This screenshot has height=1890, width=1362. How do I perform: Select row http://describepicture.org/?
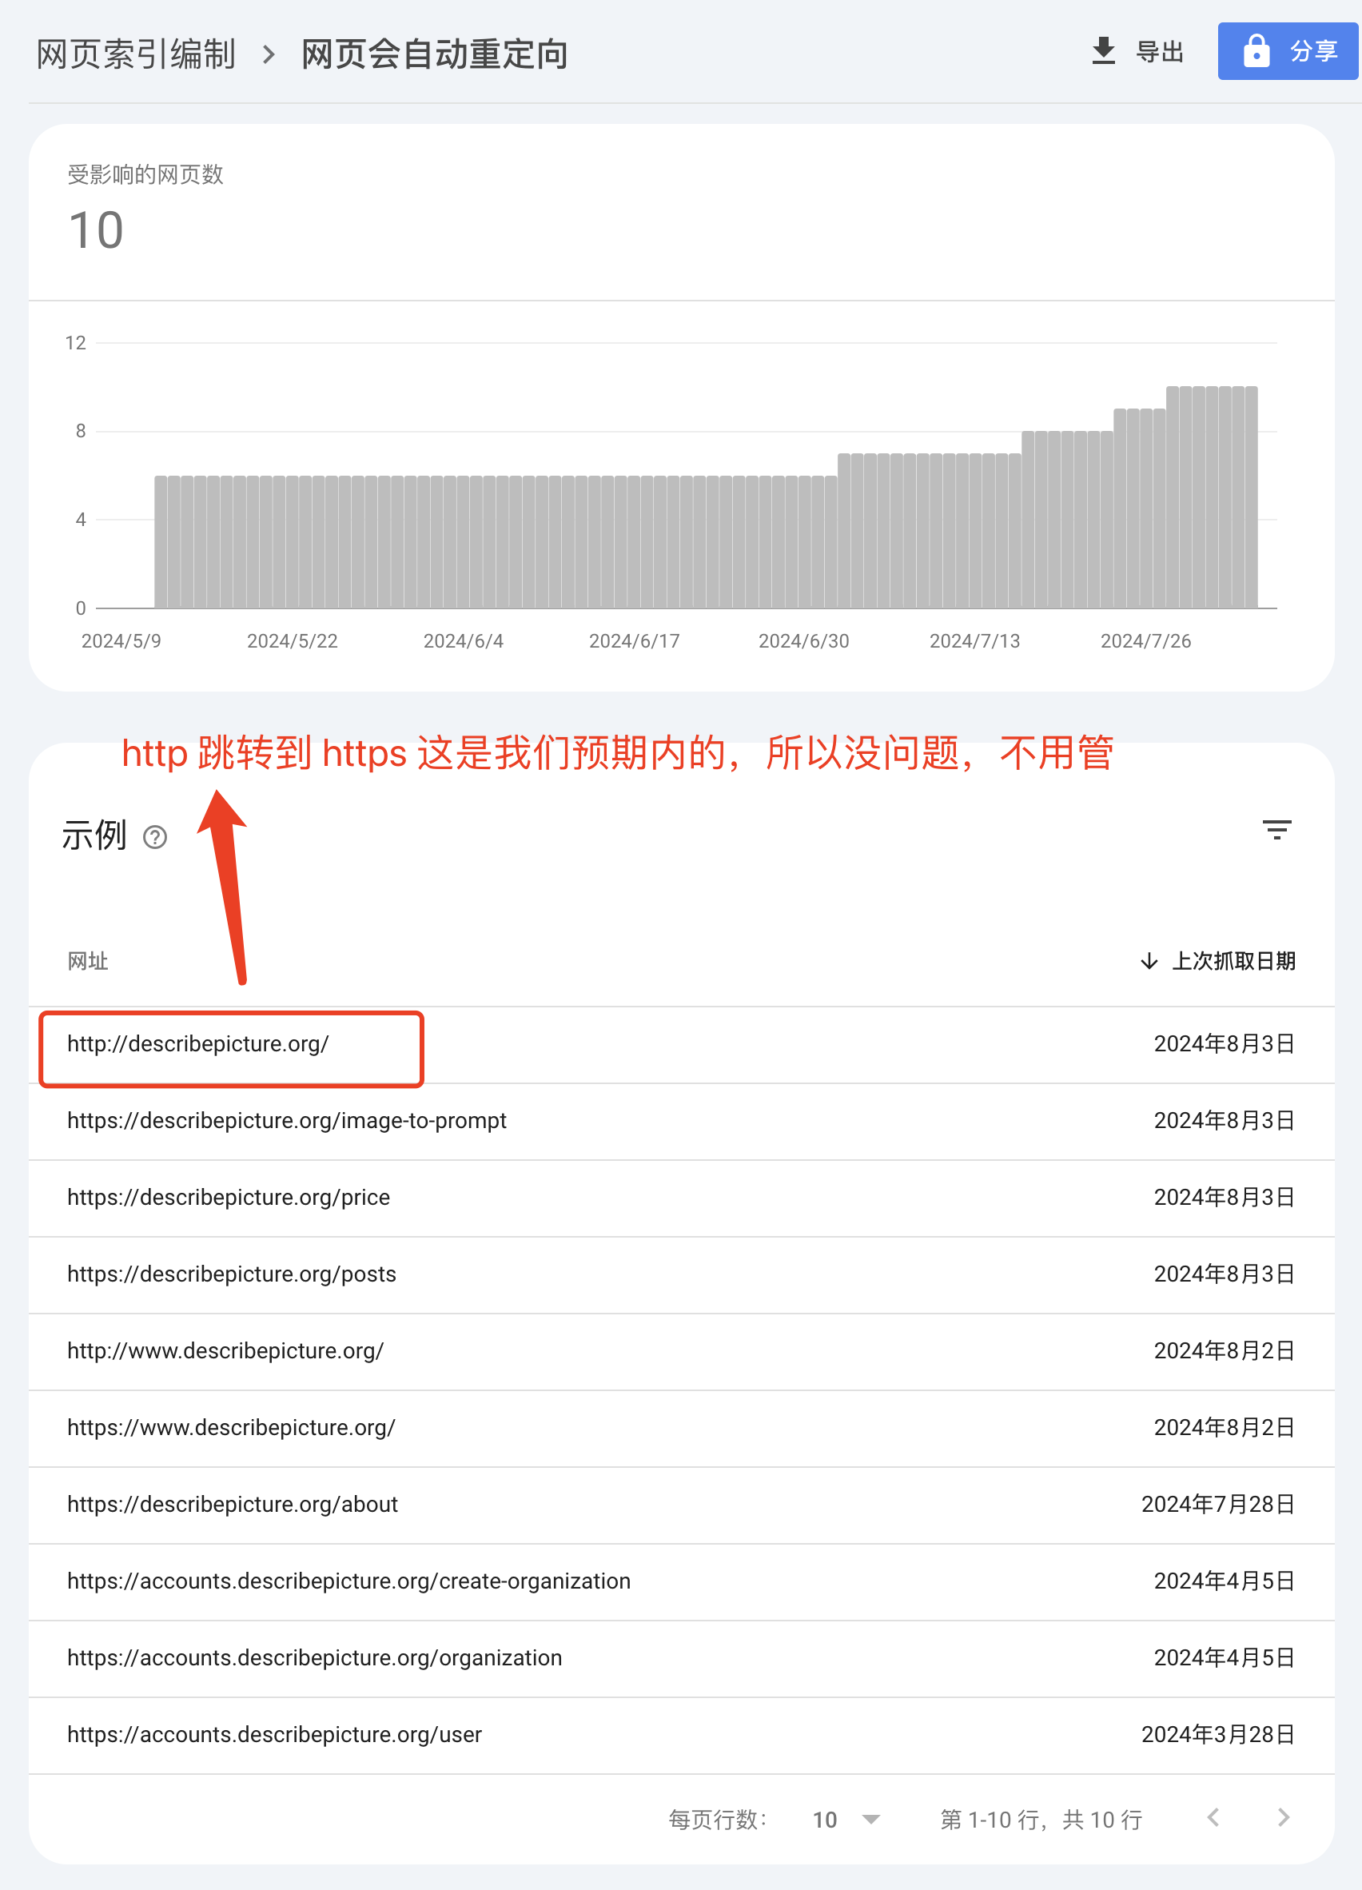click(682, 1044)
